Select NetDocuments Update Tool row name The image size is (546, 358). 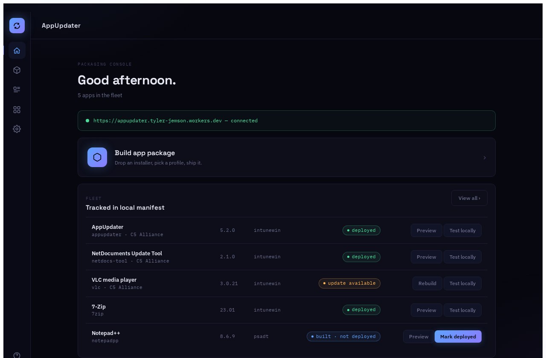pyautogui.click(x=127, y=254)
